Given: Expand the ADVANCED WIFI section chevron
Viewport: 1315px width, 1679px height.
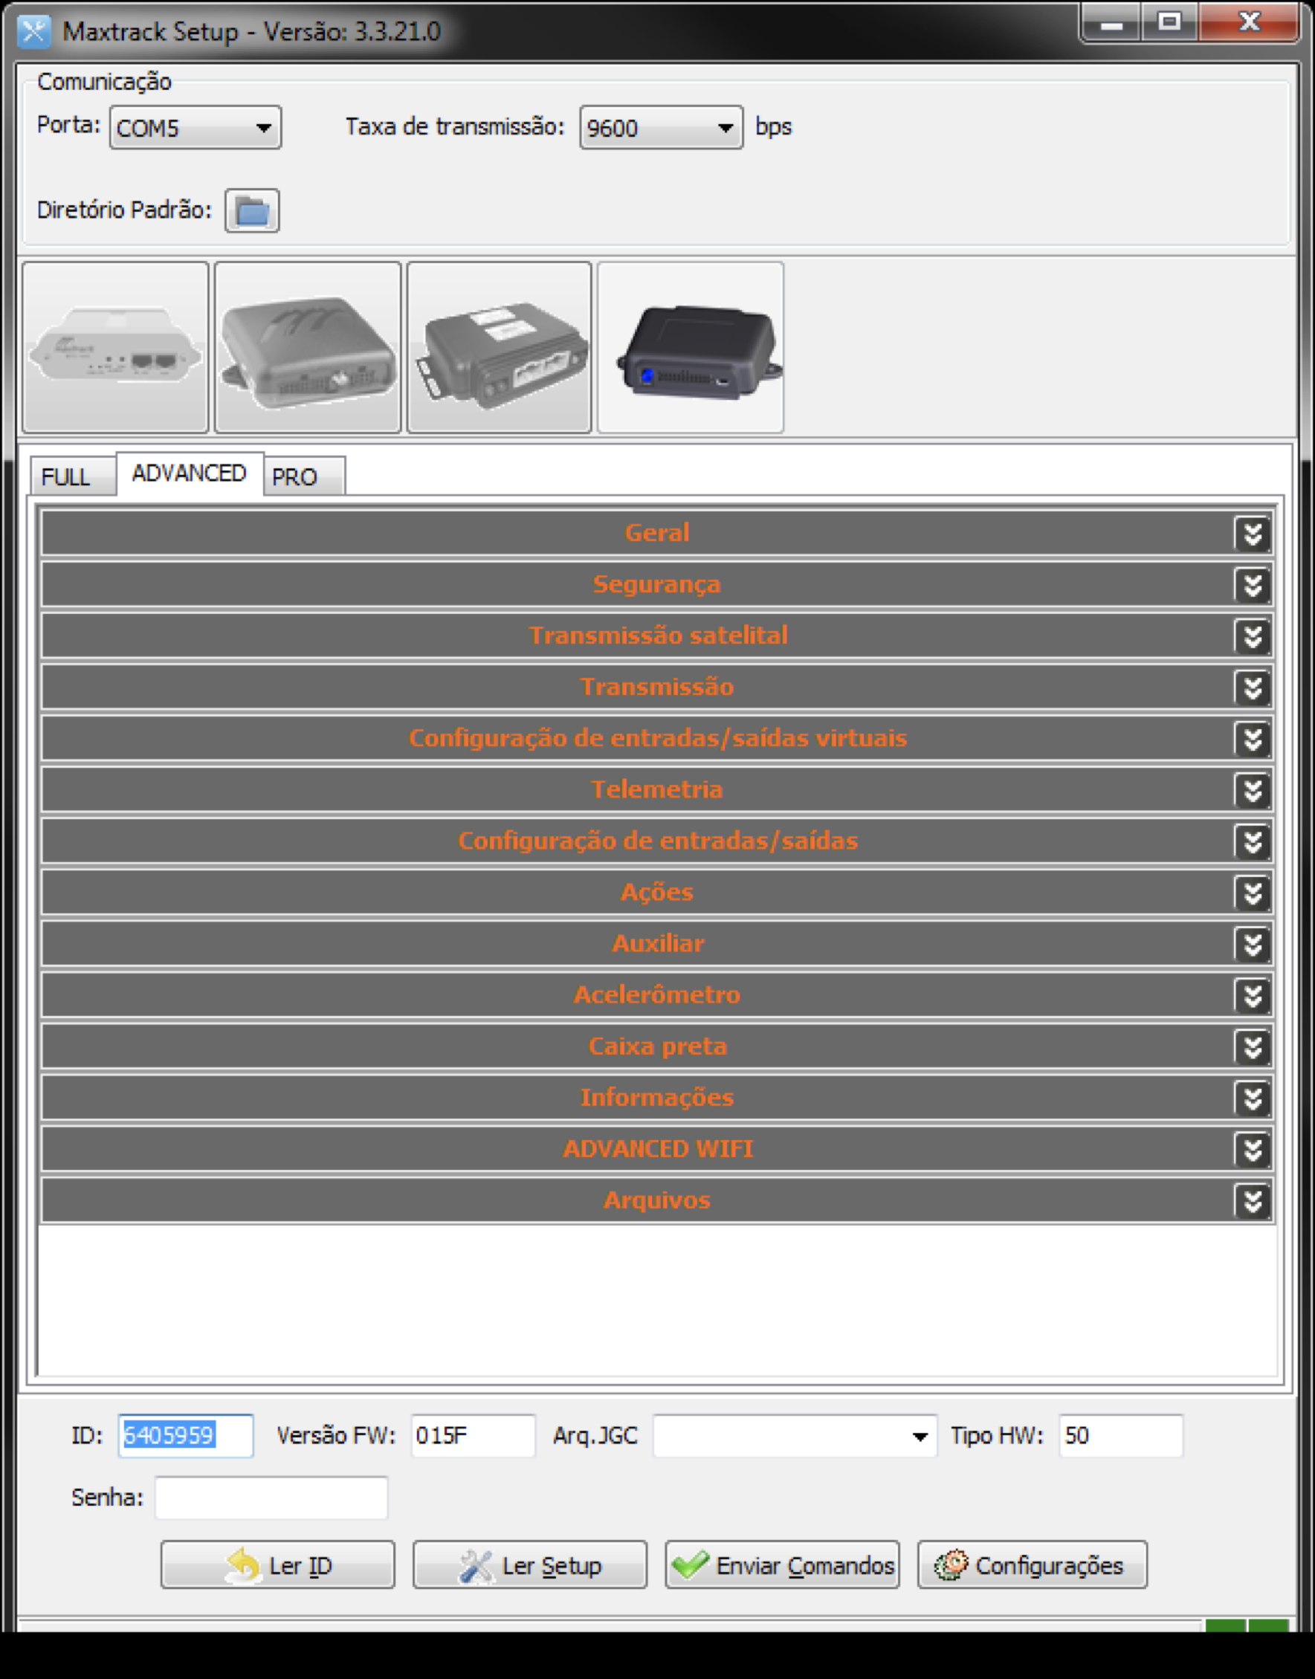Looking at the screenshot, I should [x=1253, y=1148].
